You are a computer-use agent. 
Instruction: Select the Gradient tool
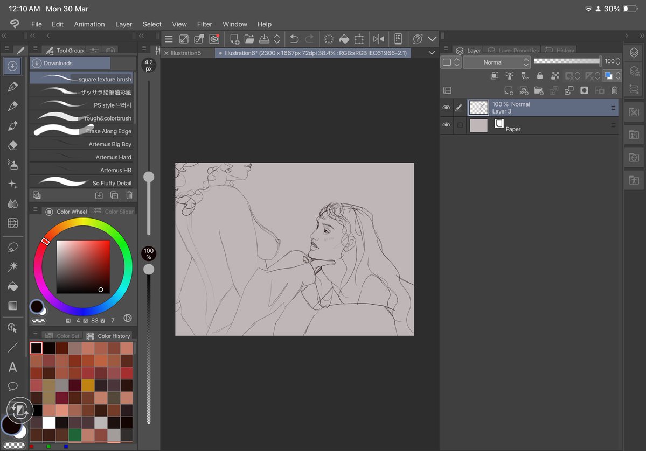click(13, 306)
